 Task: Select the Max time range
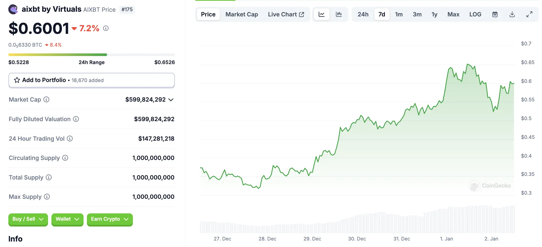453,14
